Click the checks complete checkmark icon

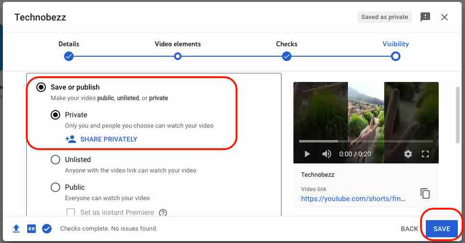click(x=47, y=229)
